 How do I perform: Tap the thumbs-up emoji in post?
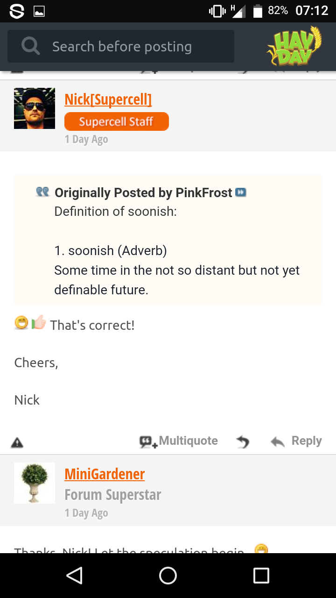pos(39,323)
